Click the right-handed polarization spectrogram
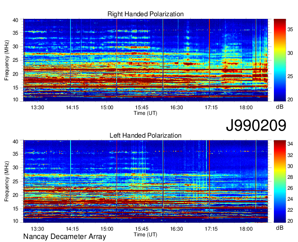The image size is (298, 242). coord(145,60)
